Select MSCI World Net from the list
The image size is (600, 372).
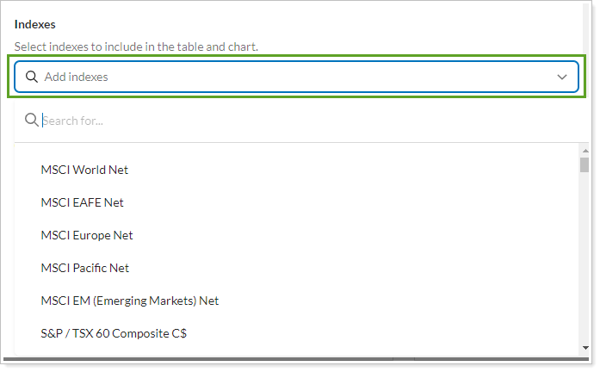(x=84, y=170)
